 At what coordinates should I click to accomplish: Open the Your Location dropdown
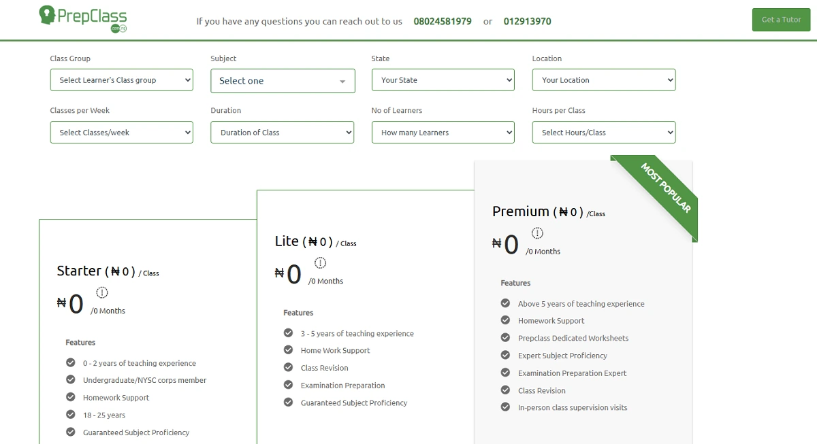(603, 80)
